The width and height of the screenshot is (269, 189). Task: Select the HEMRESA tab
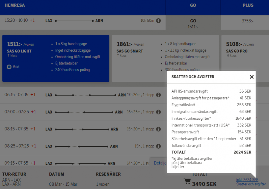coord(15,5)
